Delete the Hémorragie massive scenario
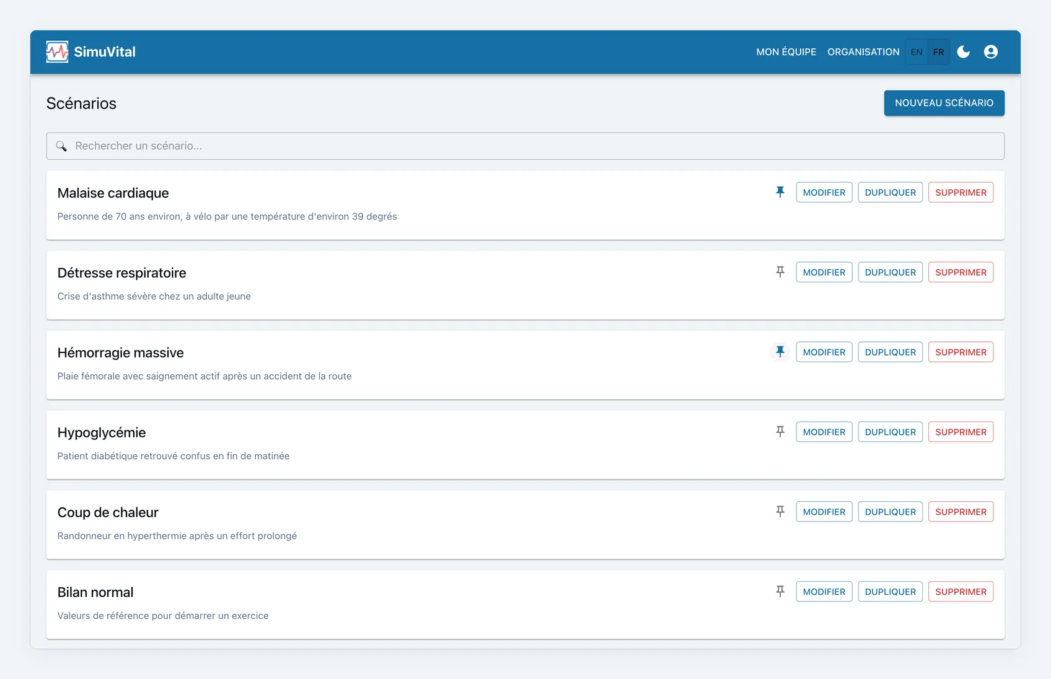Image resolution: width=1051 pixels, height=679 pixels. pyautogui.click(x=961, y=353)
